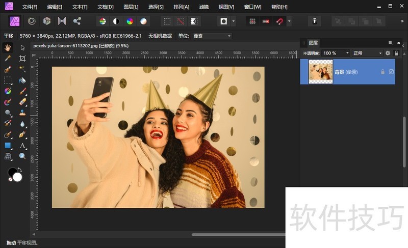The height and width of the screenshot is (248, 408).
Task: Apply Auto Contrast half-circle icon
Action: tap(116, 21)
